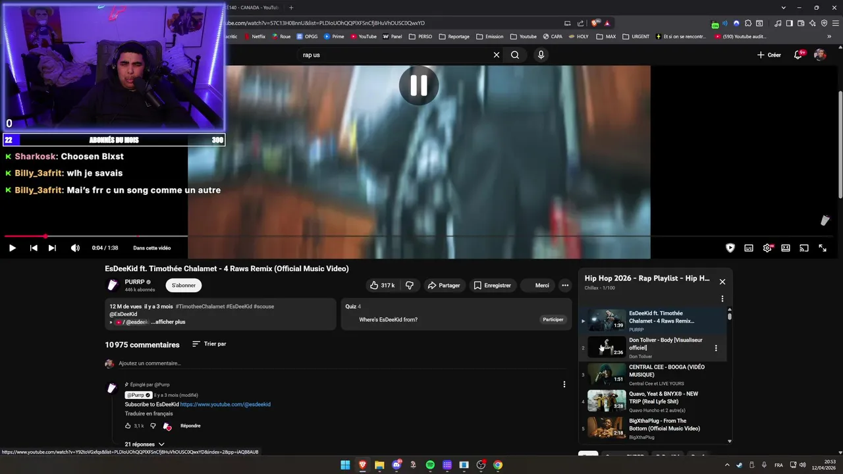The width and height of the screenshot is (843, 474).
Task: Open the Créer menu
Action: point(769,55)
